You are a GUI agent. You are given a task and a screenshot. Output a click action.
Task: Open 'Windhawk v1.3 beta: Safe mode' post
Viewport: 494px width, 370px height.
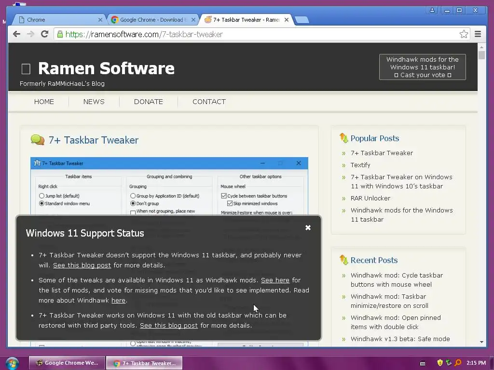pyautogui.click(x=400, y=339)
